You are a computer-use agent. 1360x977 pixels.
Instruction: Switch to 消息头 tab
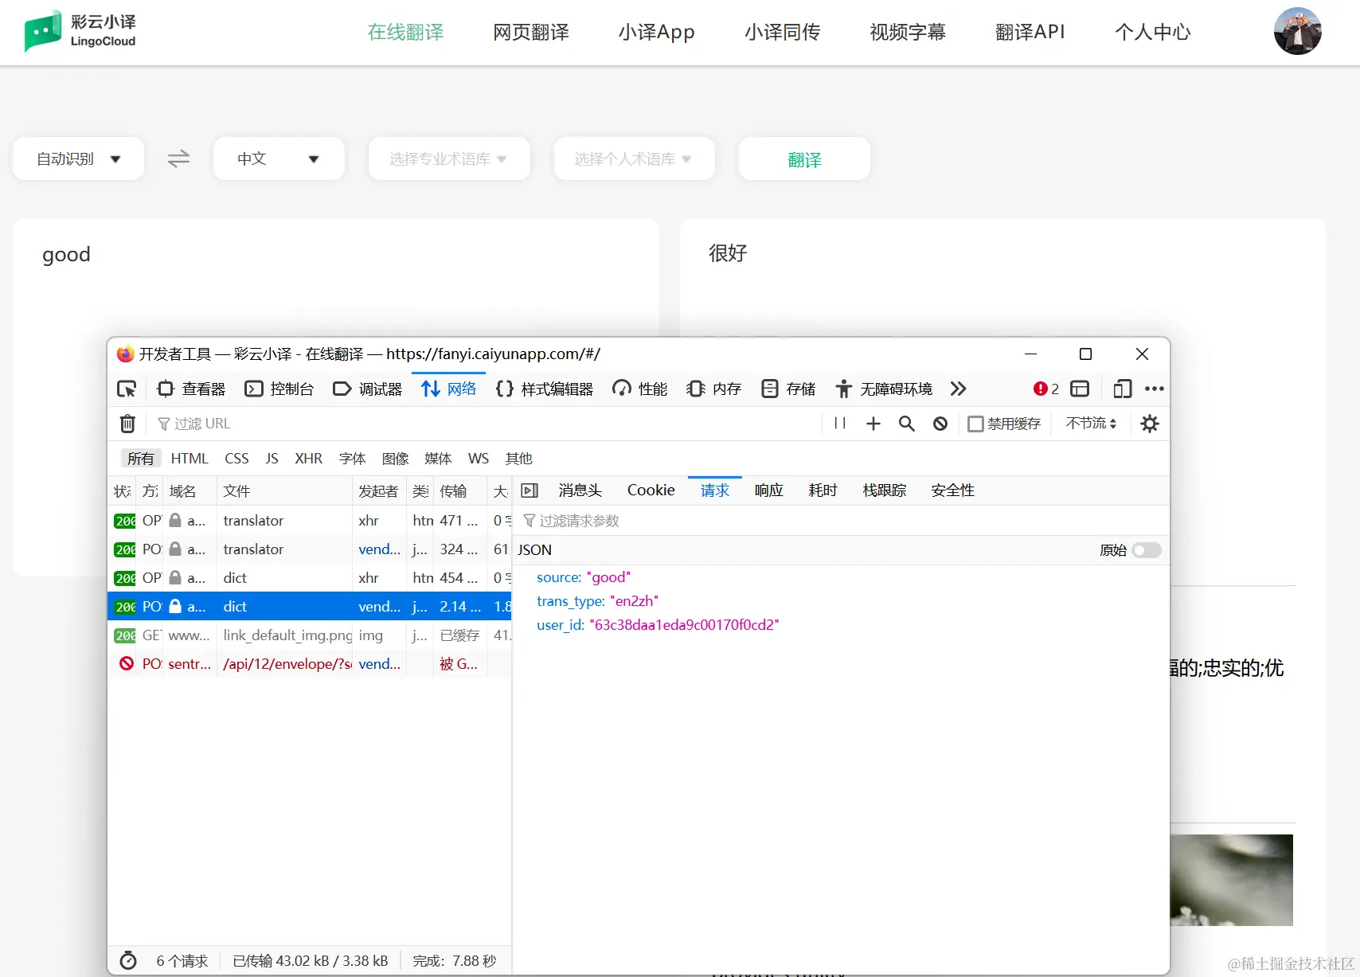click(580, 490)
